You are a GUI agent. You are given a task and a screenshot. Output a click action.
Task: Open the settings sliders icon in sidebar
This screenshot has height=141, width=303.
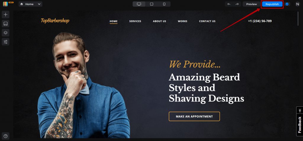tap(5, 42)
